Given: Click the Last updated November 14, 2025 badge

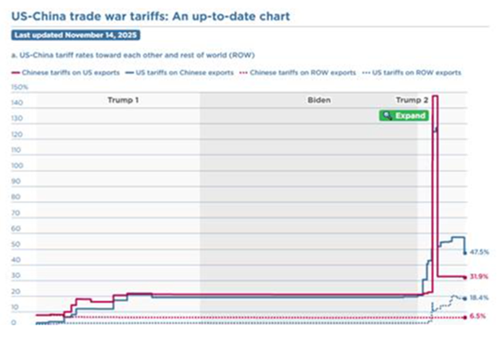Looking at the screenshot, I should click(x=76, y=35).
